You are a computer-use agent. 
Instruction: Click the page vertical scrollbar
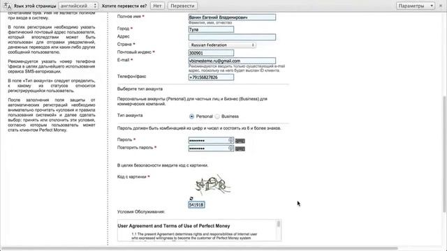(444, 153)
